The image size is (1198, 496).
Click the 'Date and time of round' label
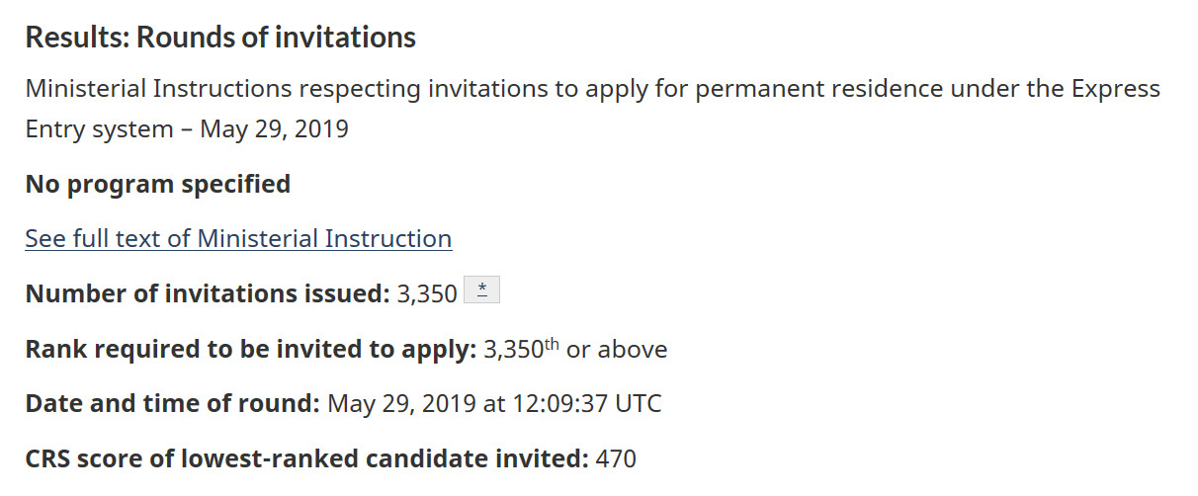172,403
